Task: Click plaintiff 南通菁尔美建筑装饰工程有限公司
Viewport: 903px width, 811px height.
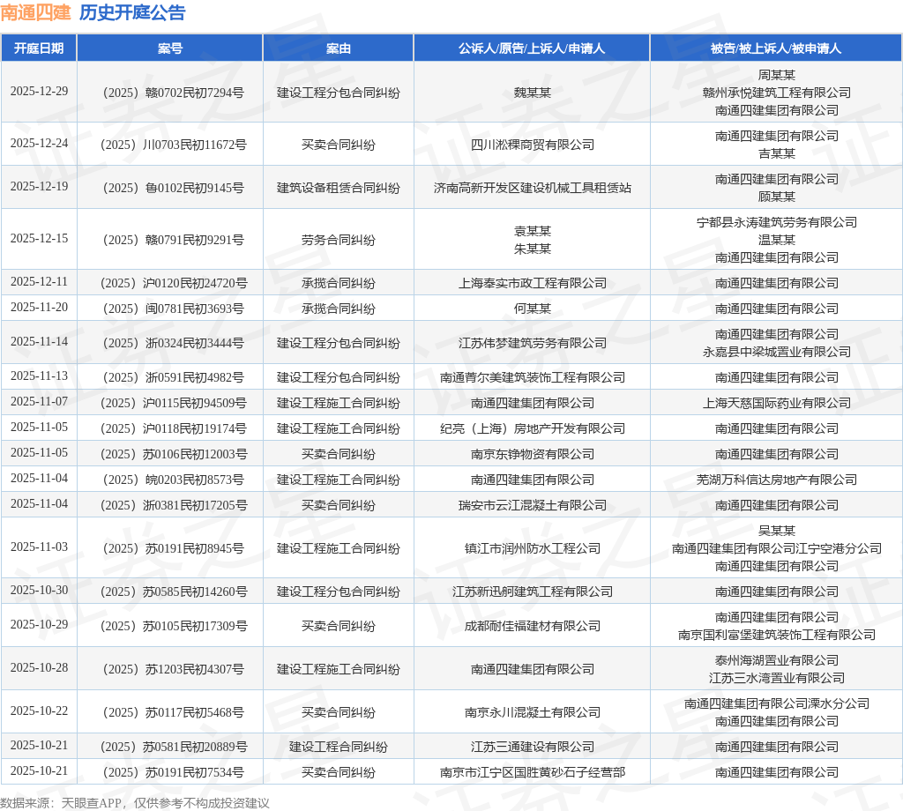Action: 532,377
